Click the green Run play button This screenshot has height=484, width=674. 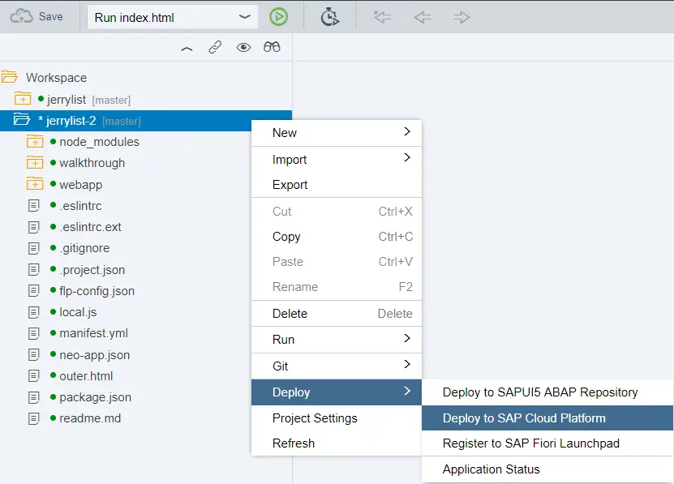(278, 17)
